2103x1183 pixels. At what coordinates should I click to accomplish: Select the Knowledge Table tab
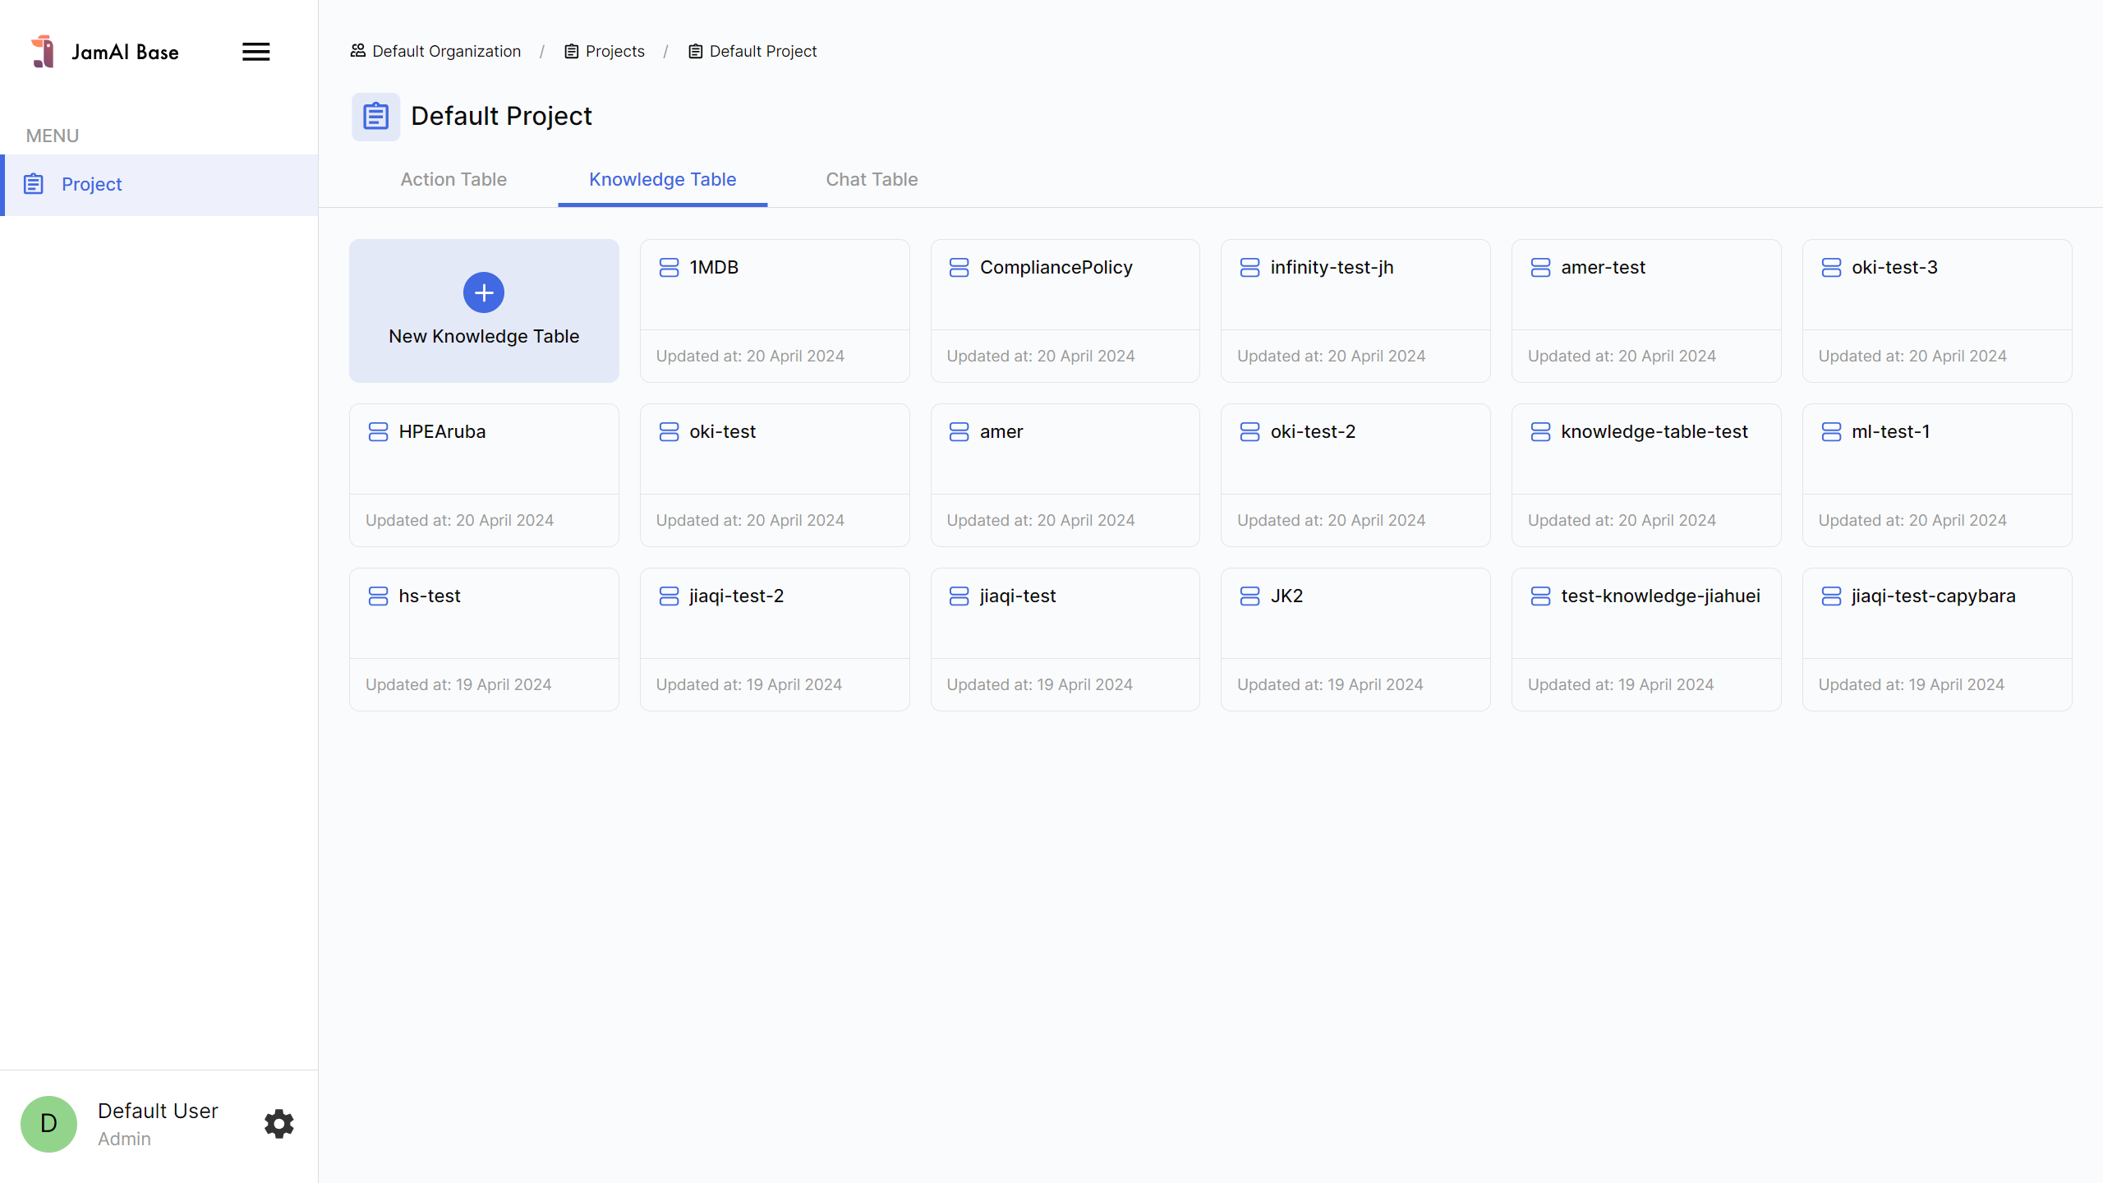(662, 179)
